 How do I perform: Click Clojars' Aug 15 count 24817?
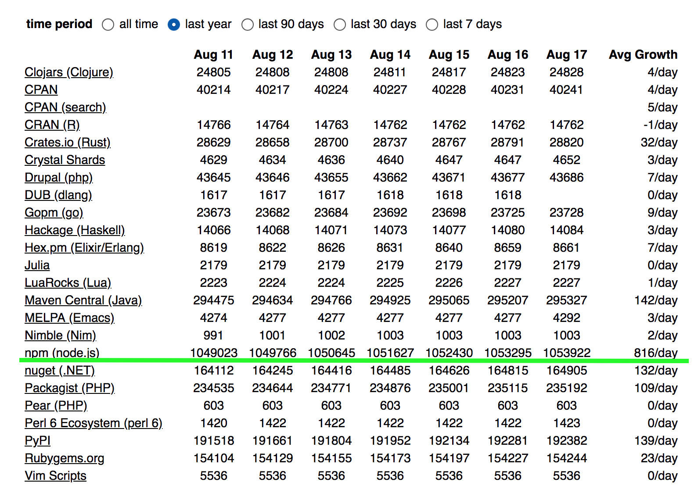tap(449, 72)
